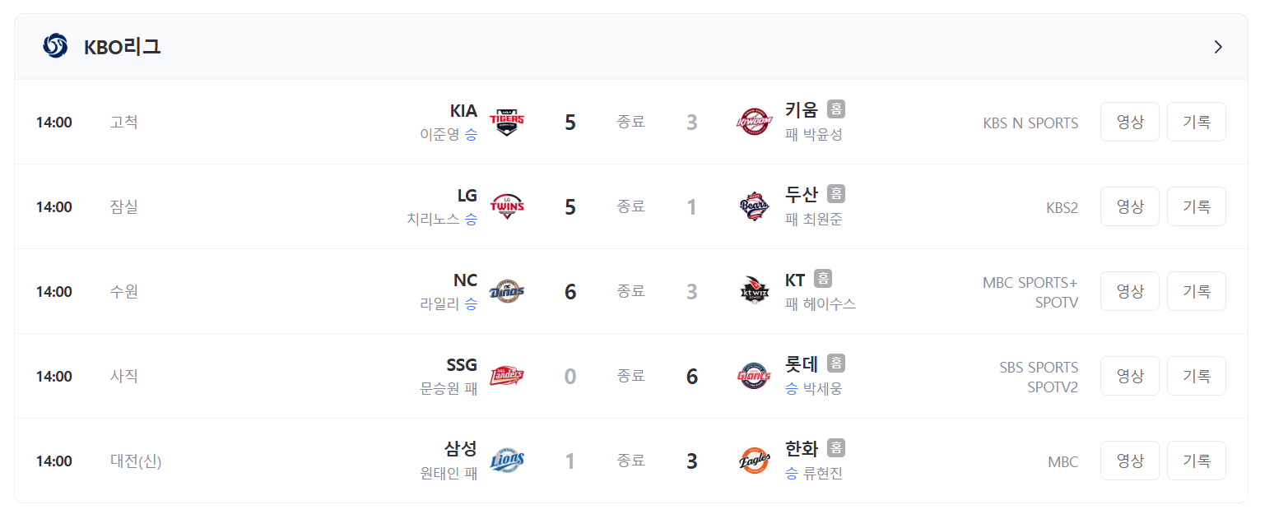The height and width of the screenshot is (528, 1274).
Task: Click the 한화 team name
Action: point(802,449)
